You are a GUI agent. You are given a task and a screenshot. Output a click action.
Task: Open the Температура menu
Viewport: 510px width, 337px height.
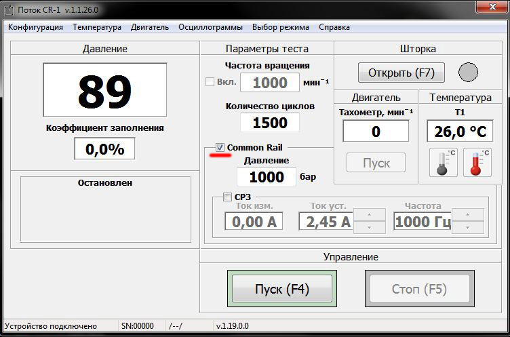click(97, 27)
